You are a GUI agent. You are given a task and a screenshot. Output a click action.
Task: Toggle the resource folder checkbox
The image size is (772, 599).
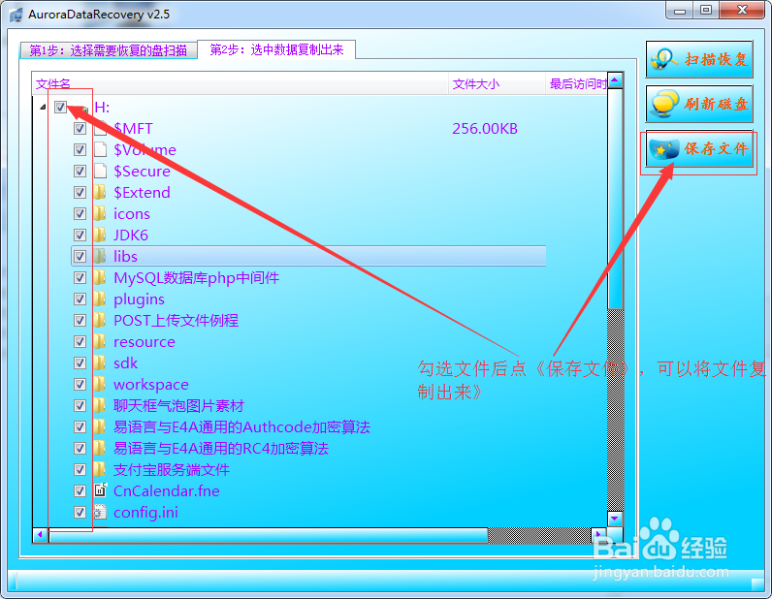tap(80, 341)
